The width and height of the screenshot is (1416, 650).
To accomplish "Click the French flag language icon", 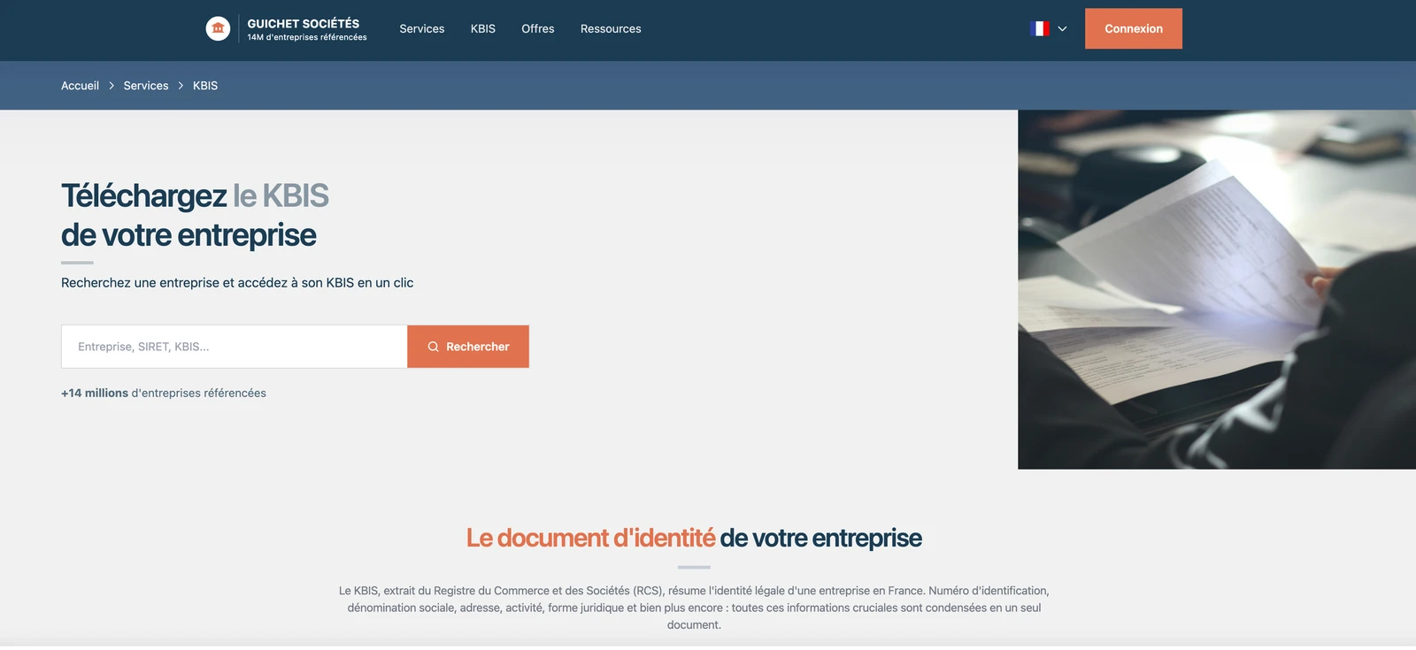I will pyautogui.click(x=1040, y=28).
